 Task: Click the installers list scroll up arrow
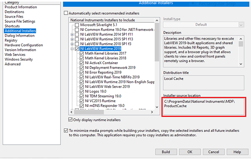(157, 20)
